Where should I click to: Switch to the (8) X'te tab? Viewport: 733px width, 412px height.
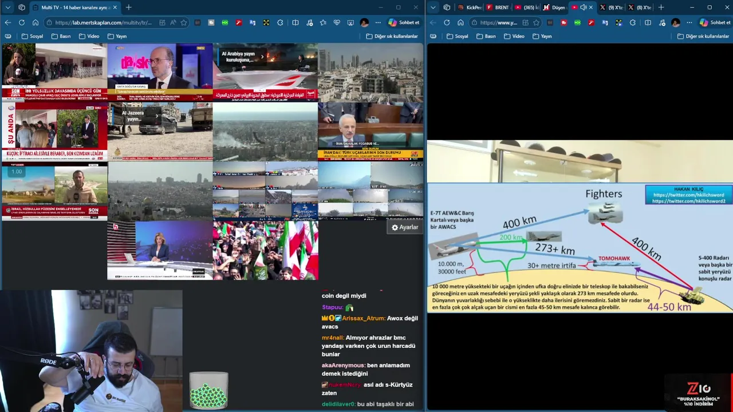(x=640, y=7)
